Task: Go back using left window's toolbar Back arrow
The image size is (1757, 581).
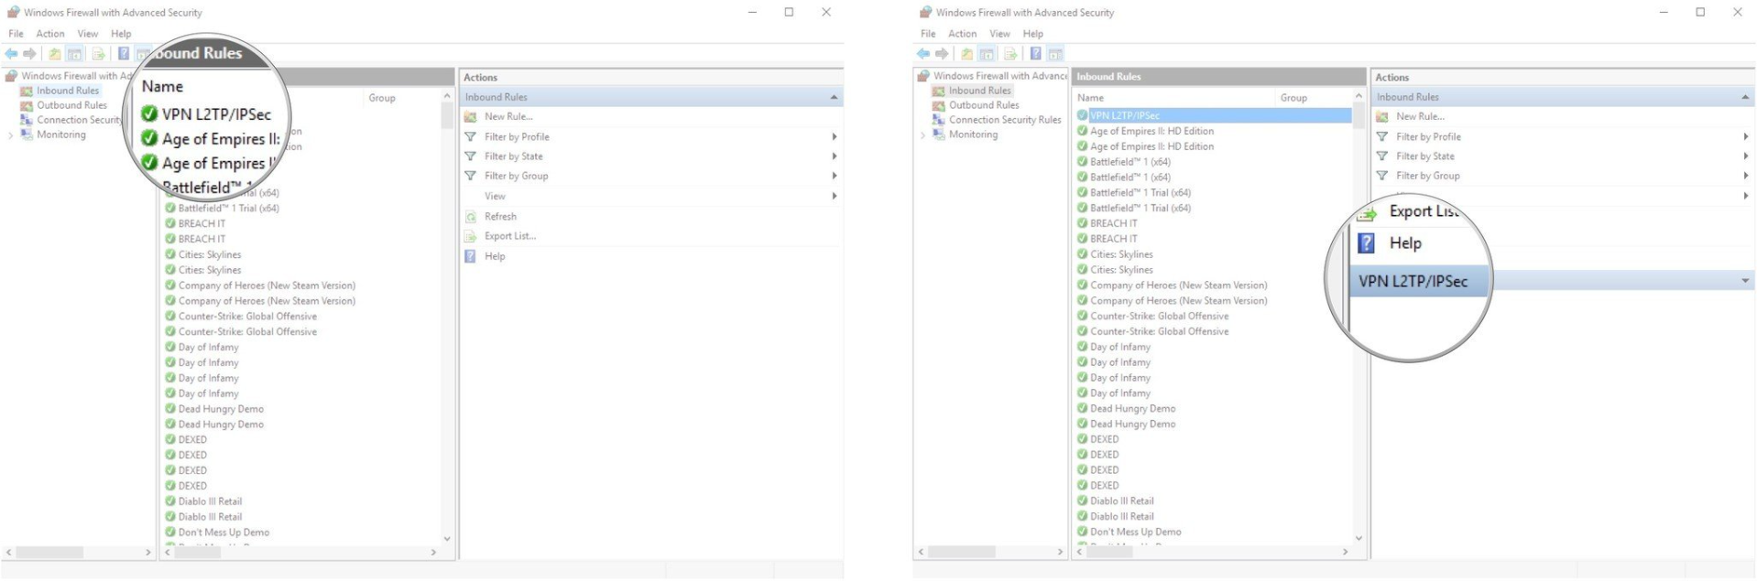Action: click(11, 54)
